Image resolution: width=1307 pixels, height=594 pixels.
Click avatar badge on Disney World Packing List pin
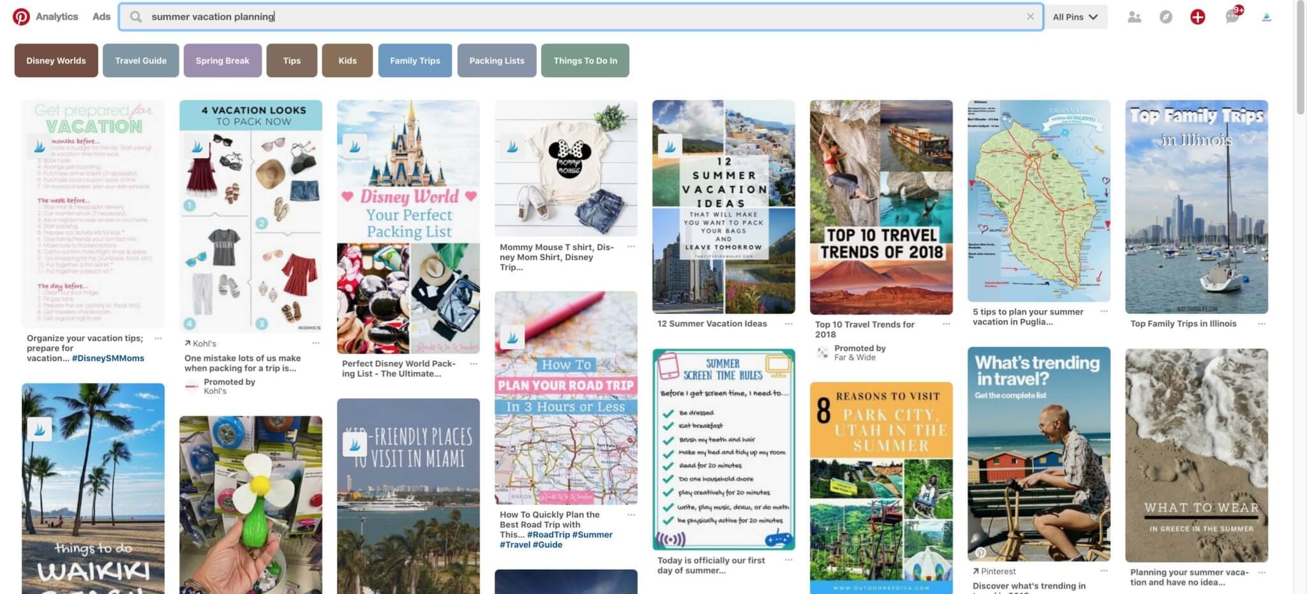pos(355,147)
